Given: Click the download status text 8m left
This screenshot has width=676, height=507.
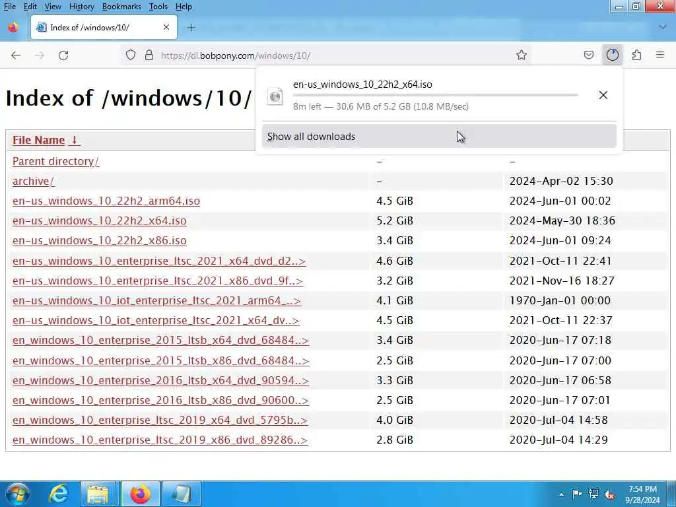Looking at the screenshot, I should 381,106.
